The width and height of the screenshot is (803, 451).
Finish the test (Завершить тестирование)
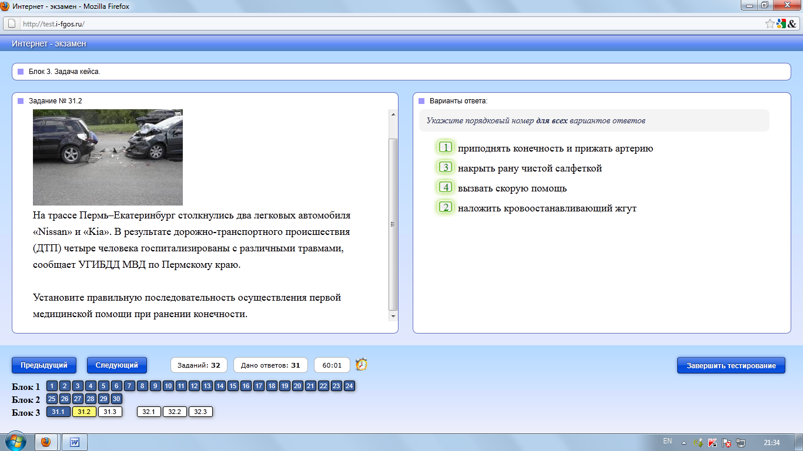coord(731,365)
